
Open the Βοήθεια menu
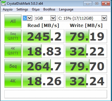tap(49, 9)
